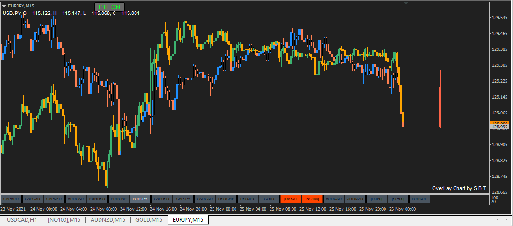Click the chart shift triangle marker at top
Screen dimensions: 513x226
click(x=406, y=3)
